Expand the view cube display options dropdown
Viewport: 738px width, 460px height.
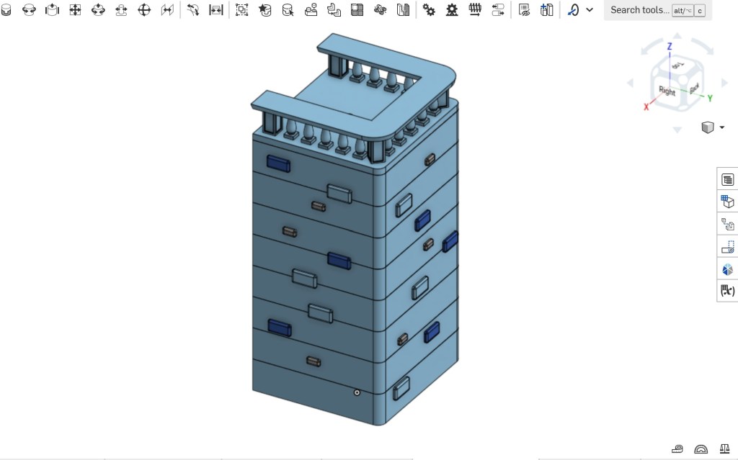pos(721,128)
